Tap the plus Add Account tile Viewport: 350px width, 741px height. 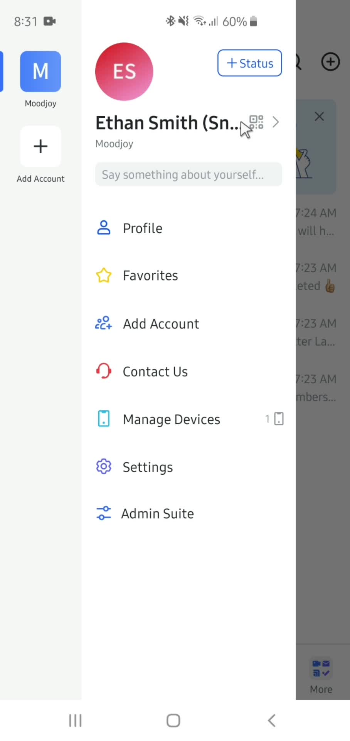point(40,146)
